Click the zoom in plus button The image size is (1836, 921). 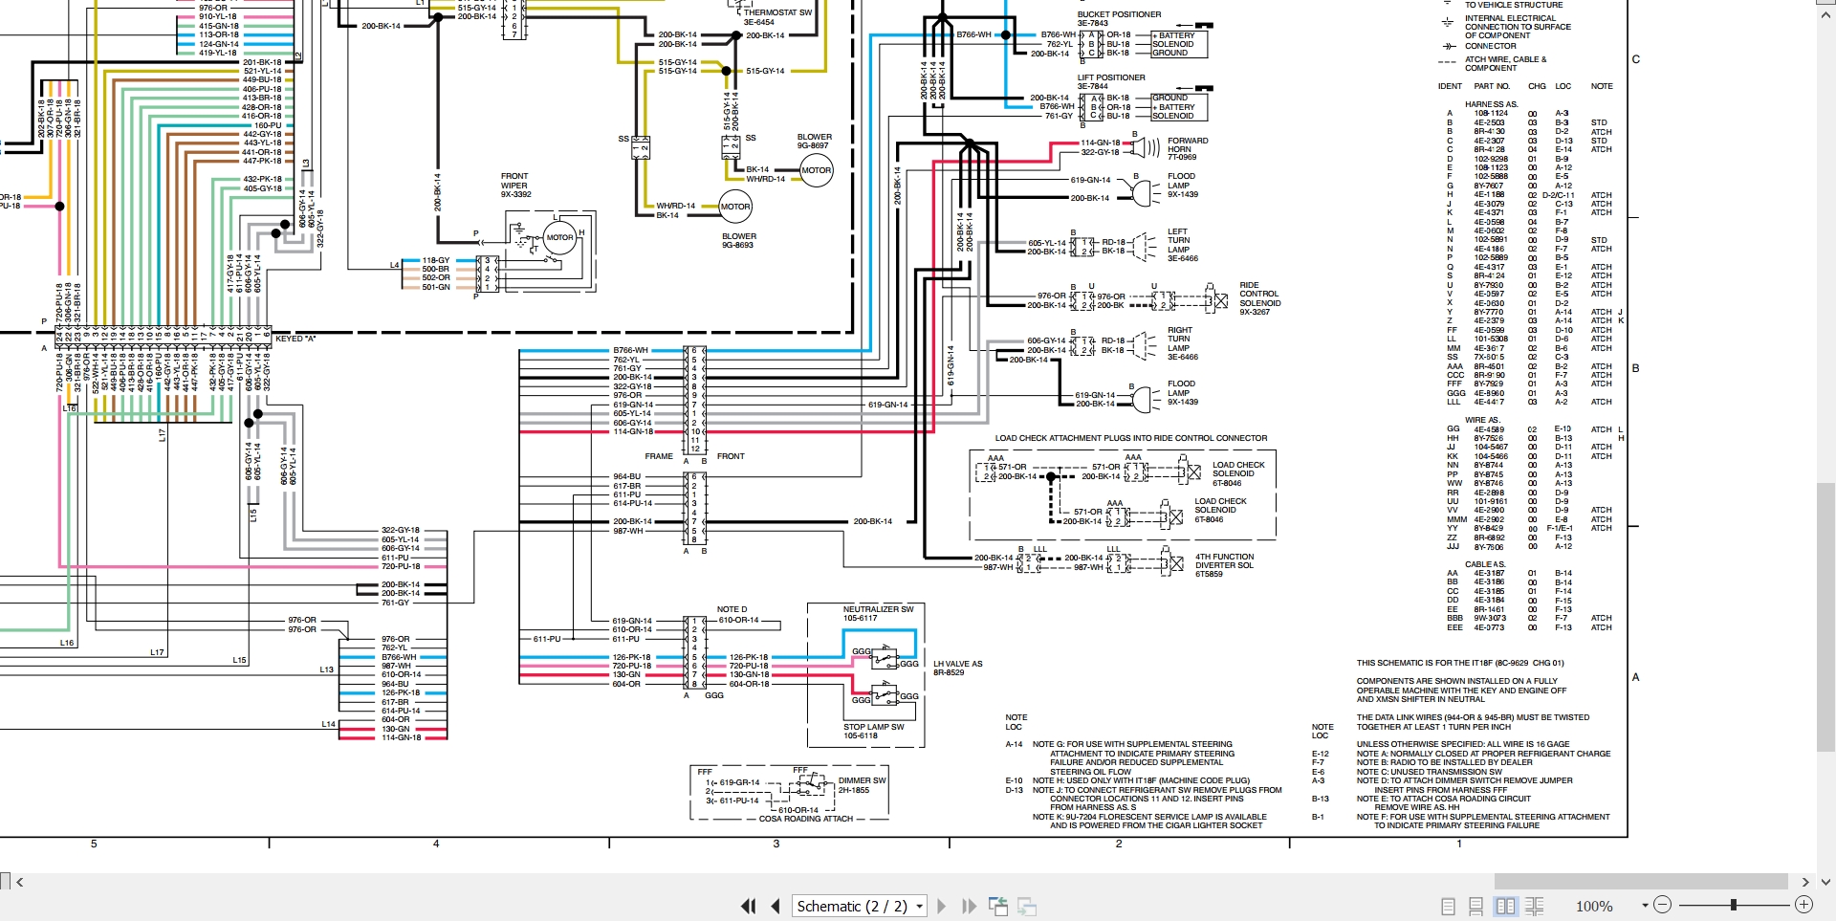tap(1803, 905)
